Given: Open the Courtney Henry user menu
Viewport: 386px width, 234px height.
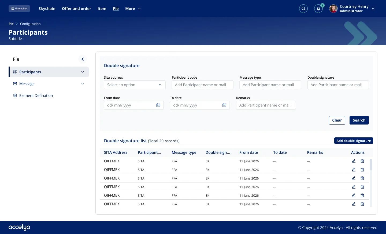Looking at the screenshot, I should coord(352,9).
